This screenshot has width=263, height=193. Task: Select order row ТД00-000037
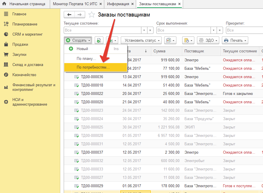(92, 152)
